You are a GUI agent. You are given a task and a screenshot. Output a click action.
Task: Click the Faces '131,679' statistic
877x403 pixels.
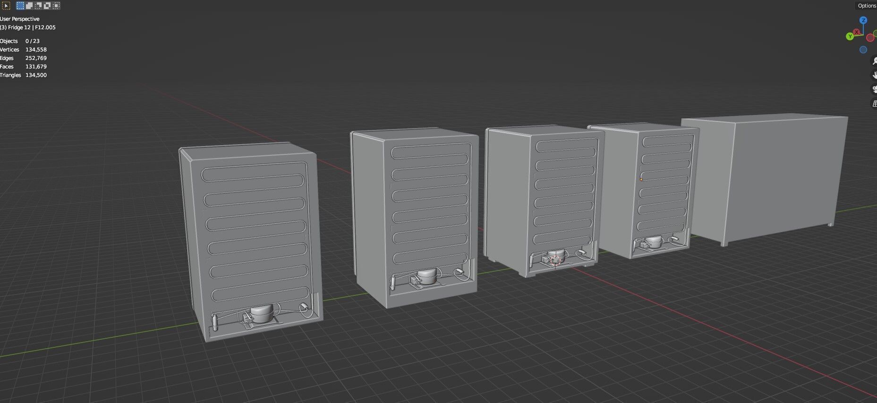coord(36,67)
